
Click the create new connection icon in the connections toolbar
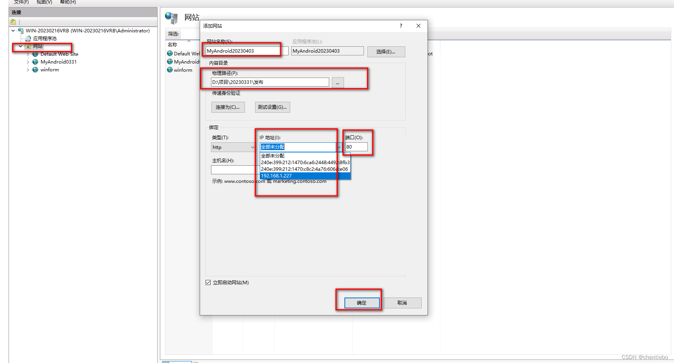[x=12, y=22]
